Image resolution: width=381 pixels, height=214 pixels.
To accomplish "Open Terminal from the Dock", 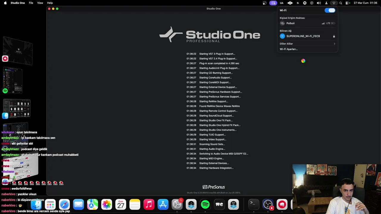I will 254,204.
